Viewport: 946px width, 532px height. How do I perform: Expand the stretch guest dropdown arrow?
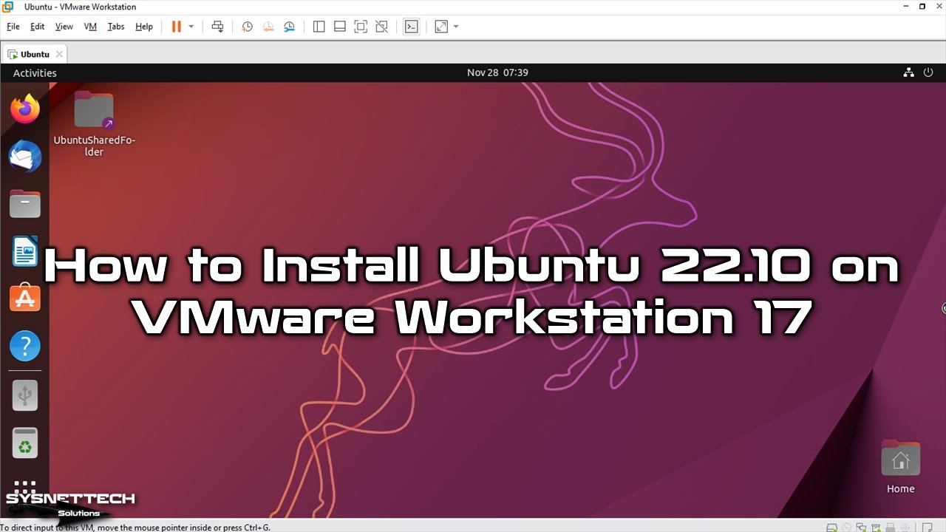point(456,27)
